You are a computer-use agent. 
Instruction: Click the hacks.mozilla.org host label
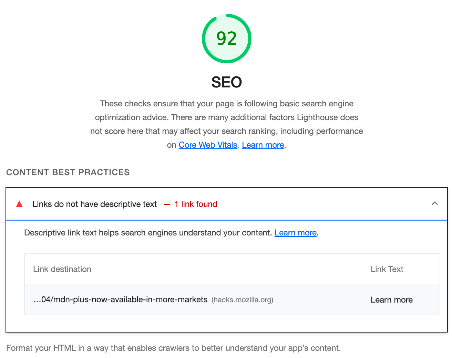242,300
